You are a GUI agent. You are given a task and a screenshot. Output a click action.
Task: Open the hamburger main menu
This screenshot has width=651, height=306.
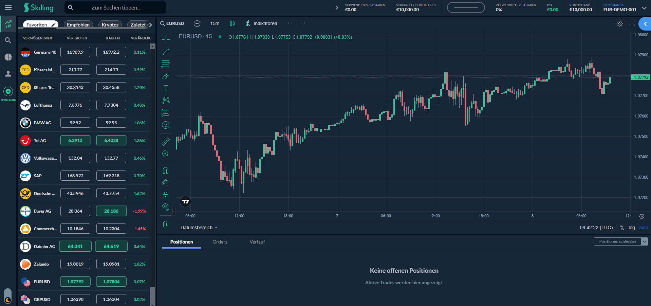click(8, 7)
